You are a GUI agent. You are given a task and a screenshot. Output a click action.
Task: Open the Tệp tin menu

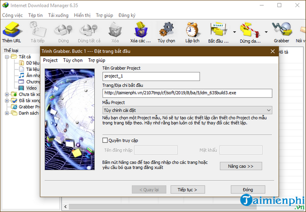(x=35, y=16)
